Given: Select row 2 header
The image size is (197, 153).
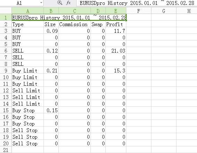Looking at the screenshot, I should tap(6, 24).
